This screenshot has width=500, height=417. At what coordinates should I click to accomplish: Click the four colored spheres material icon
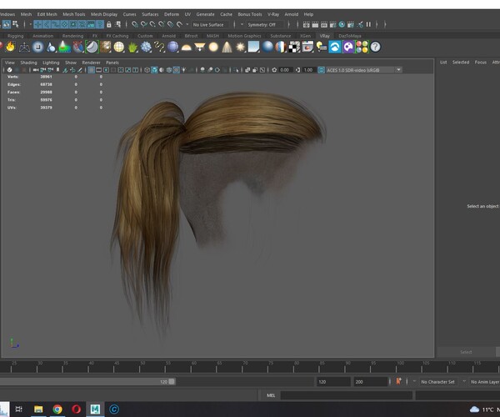tap(362, 48)
